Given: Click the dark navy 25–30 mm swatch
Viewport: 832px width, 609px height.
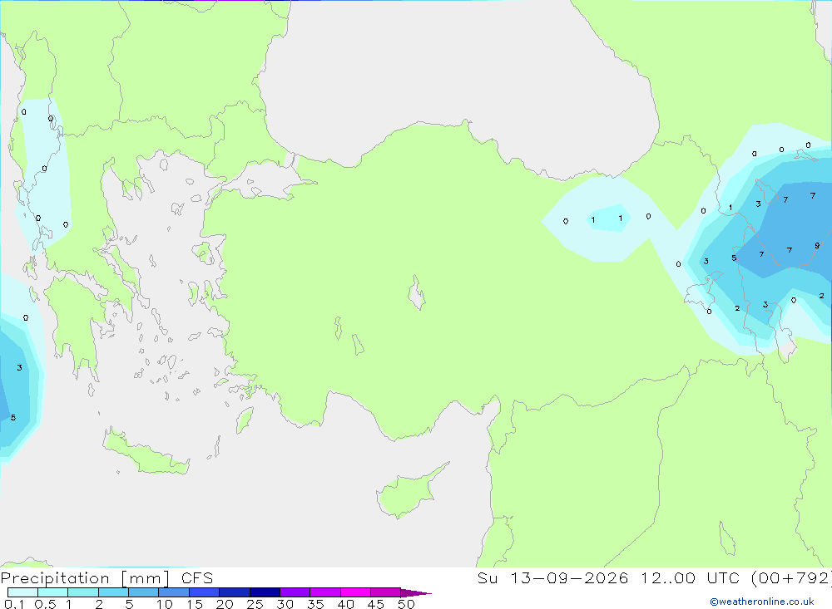Looking at the screenshot, I should [265, 592].
